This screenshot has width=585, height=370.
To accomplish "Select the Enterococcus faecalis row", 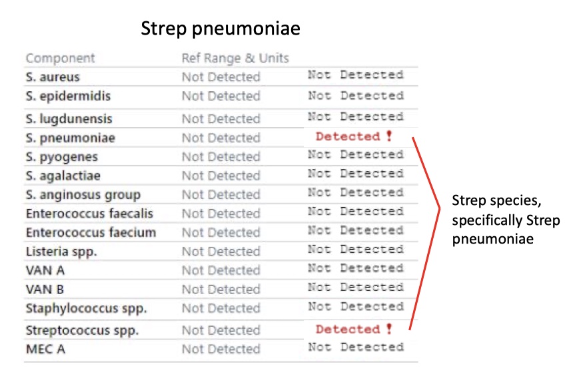I will click(221, 213).
